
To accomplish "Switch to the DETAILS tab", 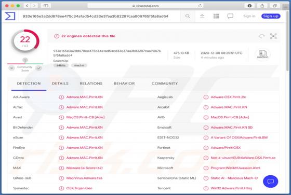I will [60, 83].
